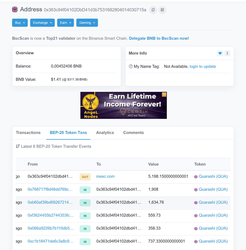Click the ad marker icon on banner

pyautogui.click(x=164, y=95)
